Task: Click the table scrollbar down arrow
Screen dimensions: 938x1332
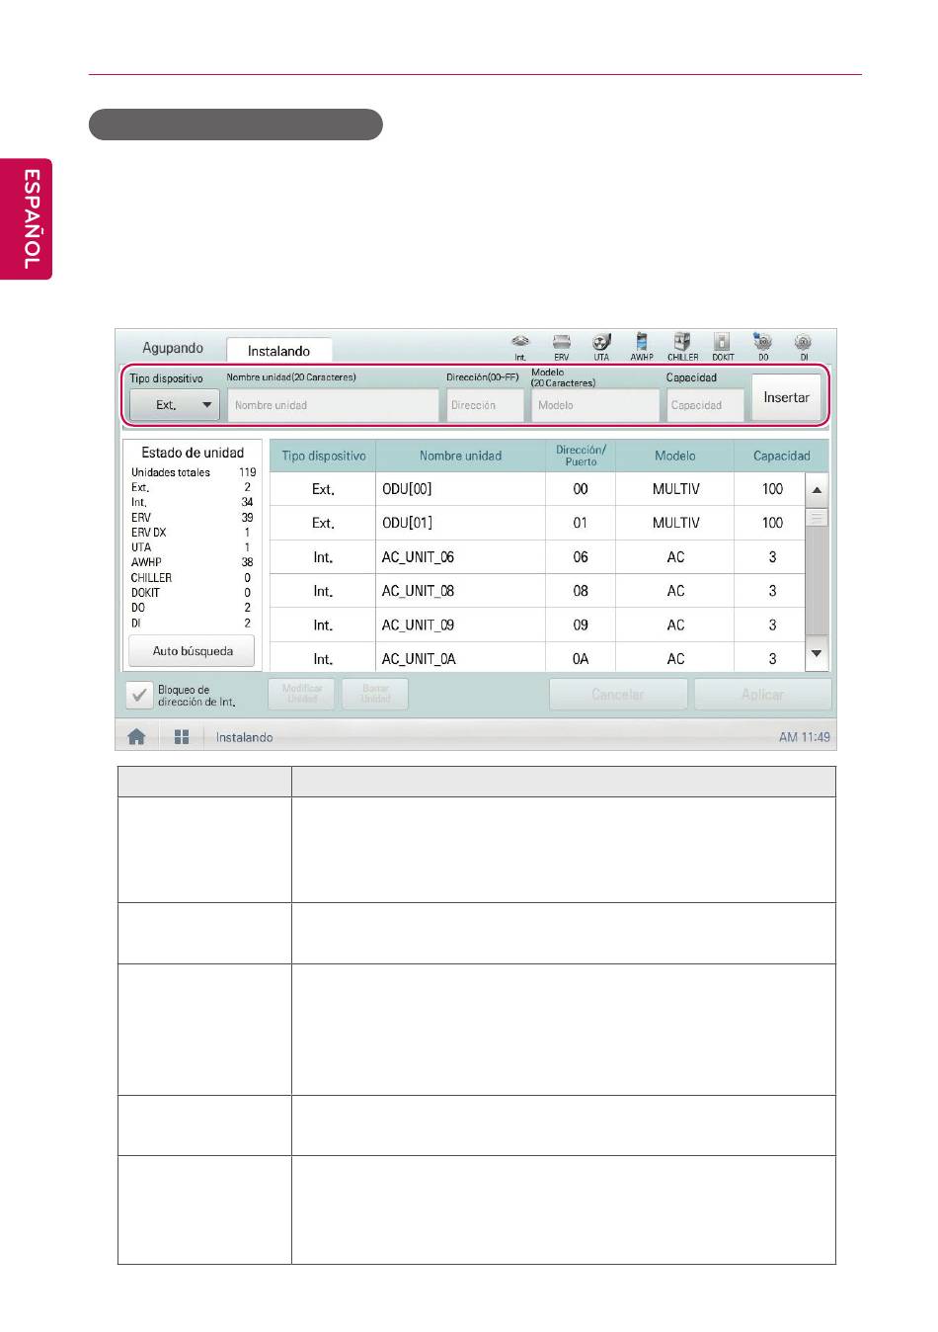Action: pos(817,653)
